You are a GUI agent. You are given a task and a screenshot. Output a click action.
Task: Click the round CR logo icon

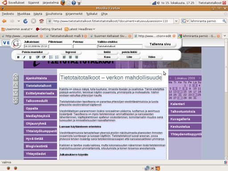coord(16,44)
